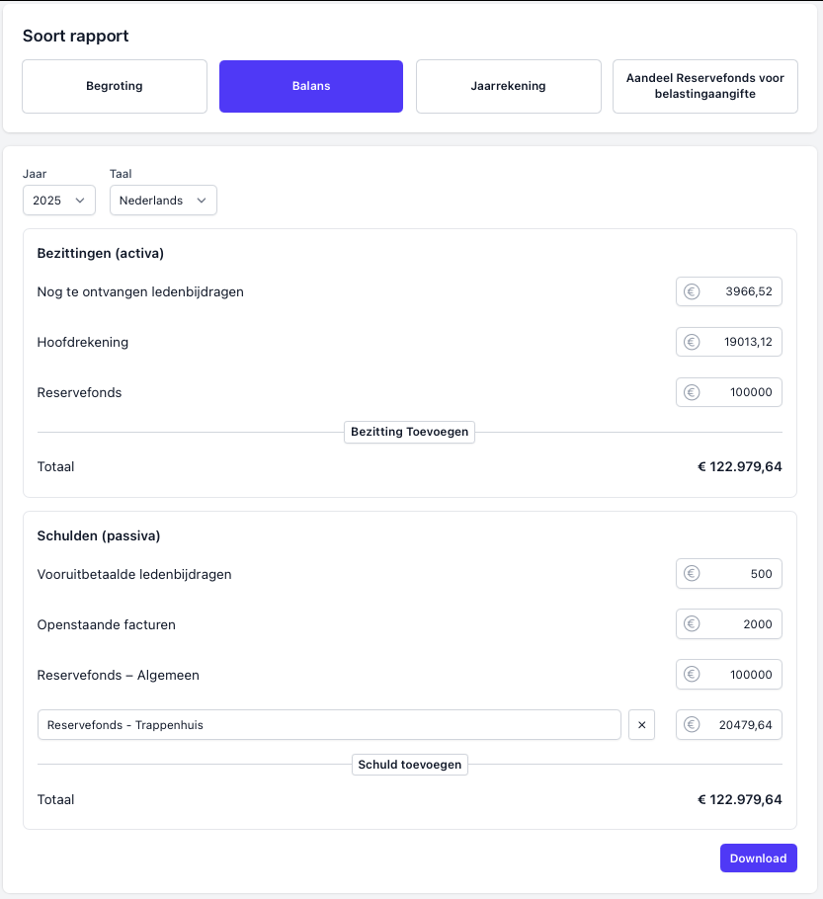
Task: Download the balance report
Action: pos(758,858)
